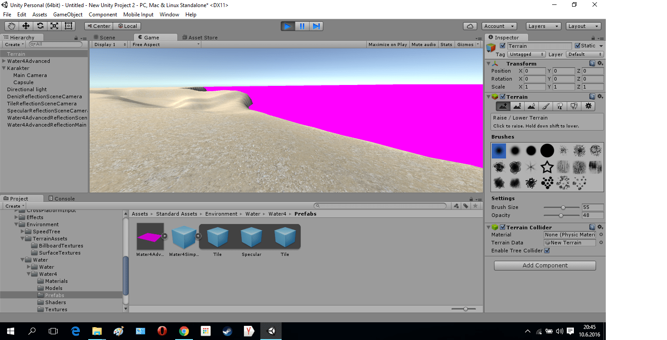Select the Move tool in the toolbar
667x340 pixels.
(26, 26)
